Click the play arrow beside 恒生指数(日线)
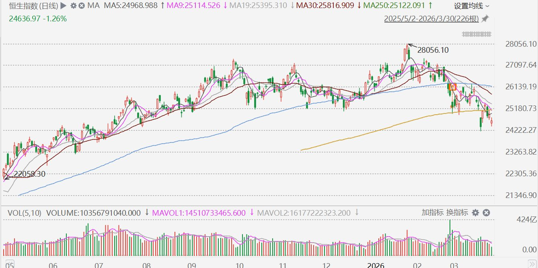The width and height of the screenshot is (538, 268). [x=63, y=6]
